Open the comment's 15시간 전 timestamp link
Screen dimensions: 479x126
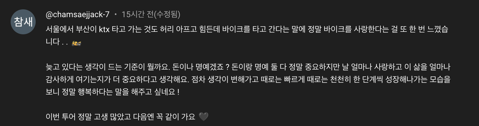(x=136, y=14)
